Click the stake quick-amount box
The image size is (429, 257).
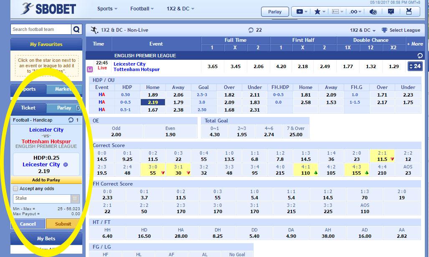(x=75, y=198)
